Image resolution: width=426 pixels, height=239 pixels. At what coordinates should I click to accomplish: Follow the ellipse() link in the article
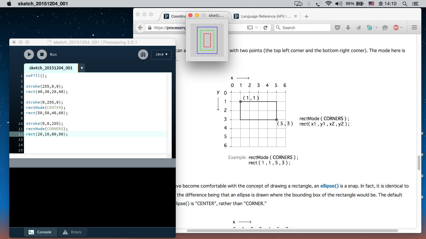point(329,186)
